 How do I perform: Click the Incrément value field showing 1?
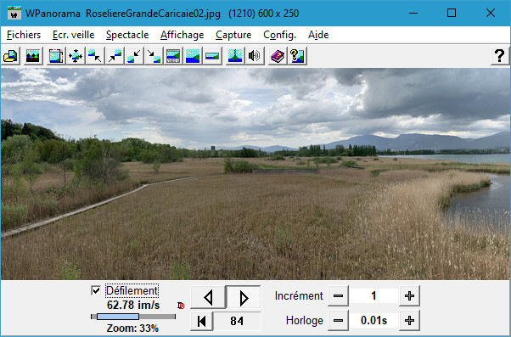373,296
